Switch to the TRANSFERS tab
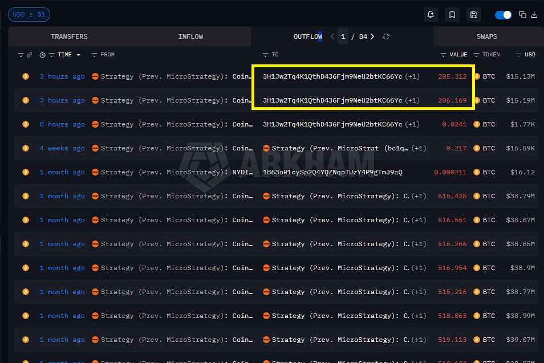The width and height of the screenshot is (544, 363). coord(69,36)
